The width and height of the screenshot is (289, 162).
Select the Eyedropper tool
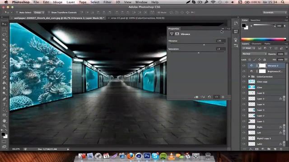click(4, 50)
